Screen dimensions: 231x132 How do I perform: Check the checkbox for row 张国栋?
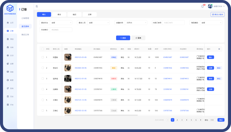tap(42, 57)
